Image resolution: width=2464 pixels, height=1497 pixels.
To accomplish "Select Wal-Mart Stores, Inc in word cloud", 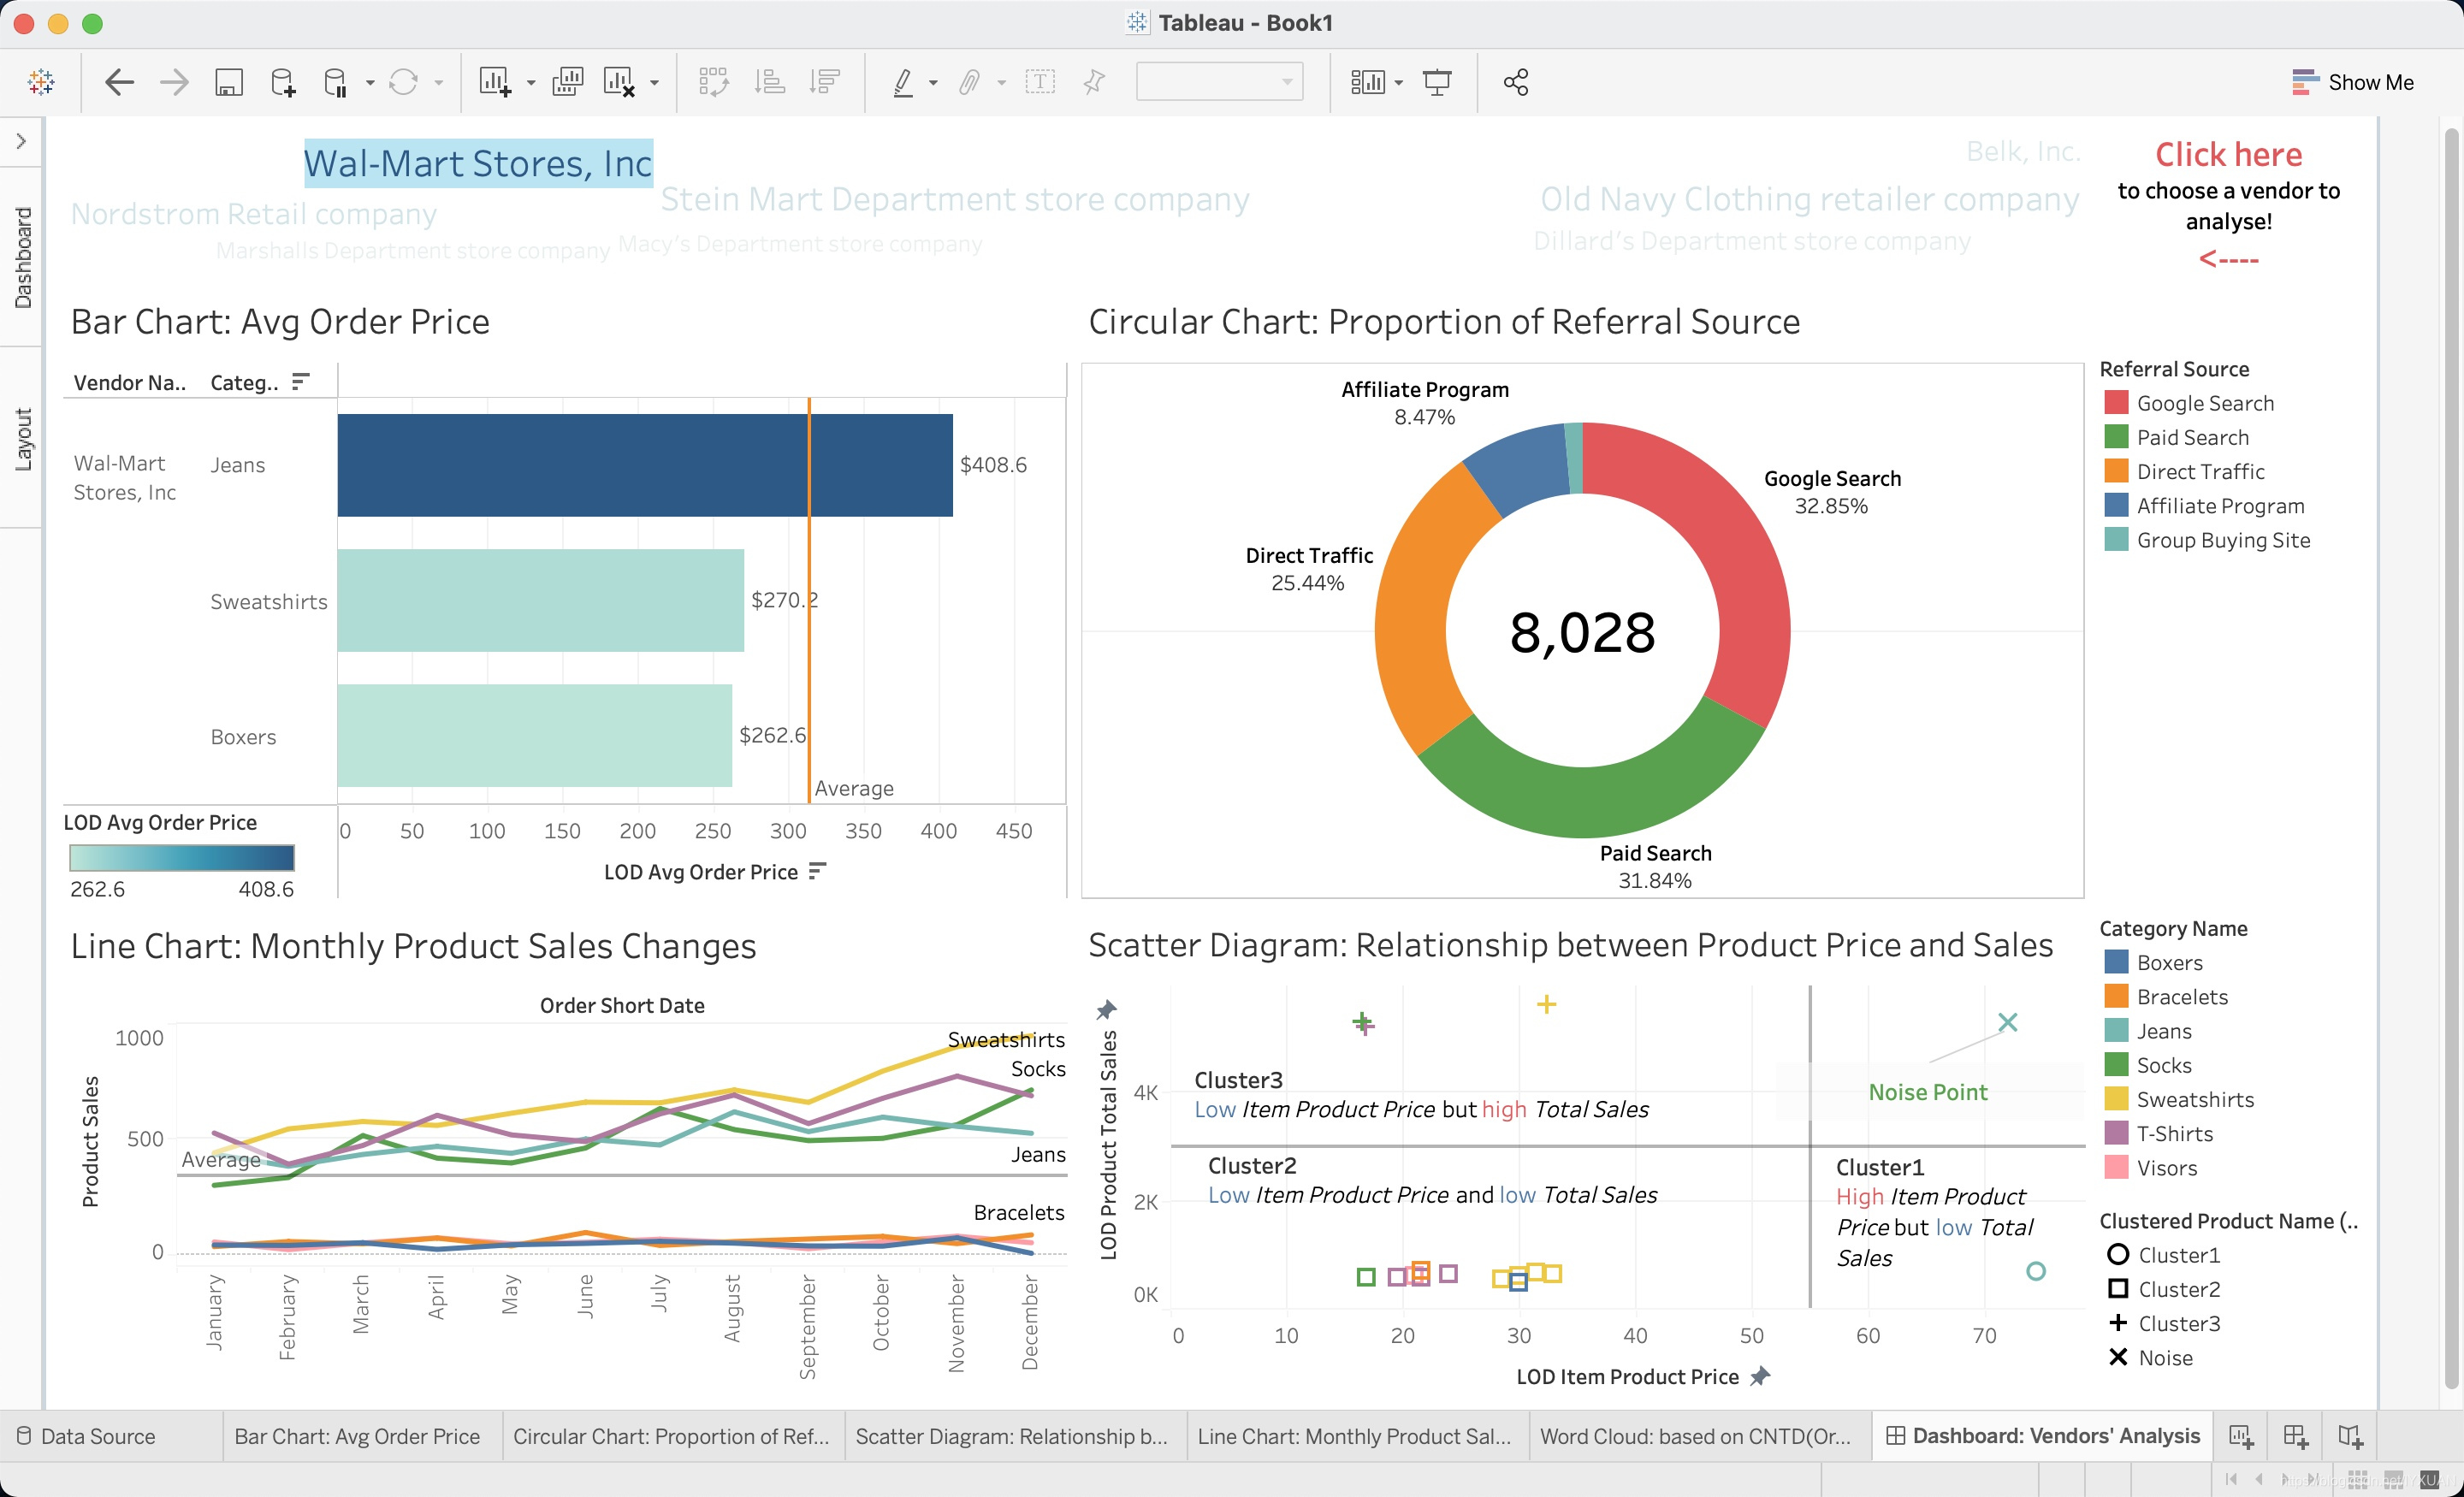I will [478, 163].
